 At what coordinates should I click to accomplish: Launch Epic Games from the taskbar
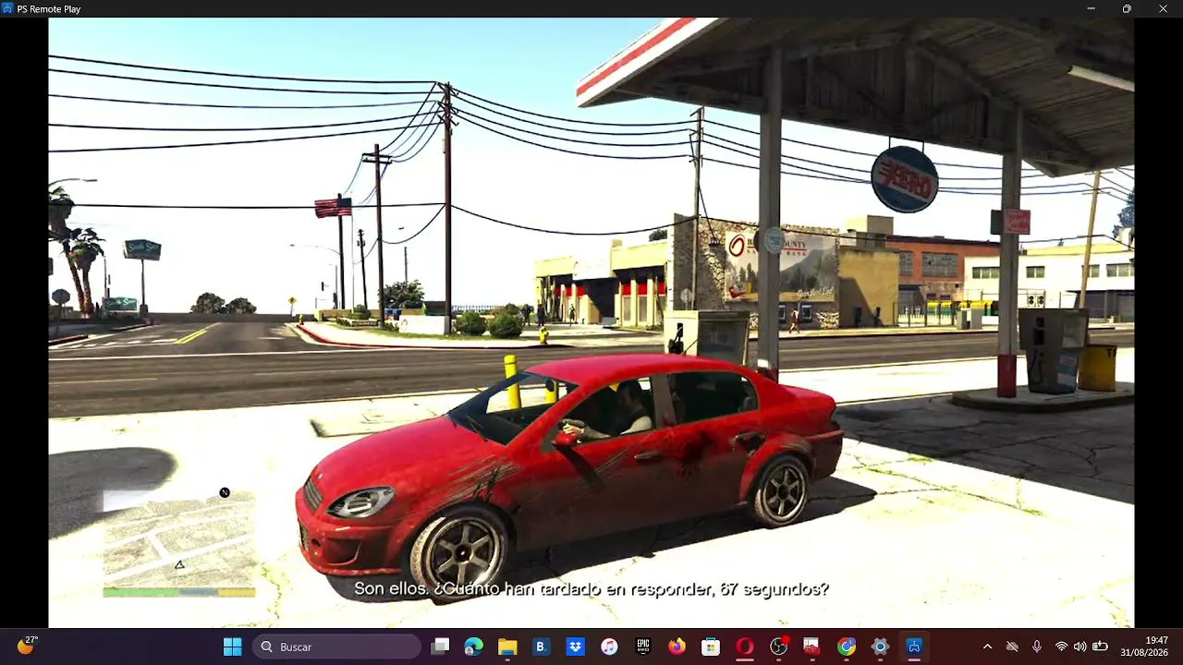pos(643,647)
